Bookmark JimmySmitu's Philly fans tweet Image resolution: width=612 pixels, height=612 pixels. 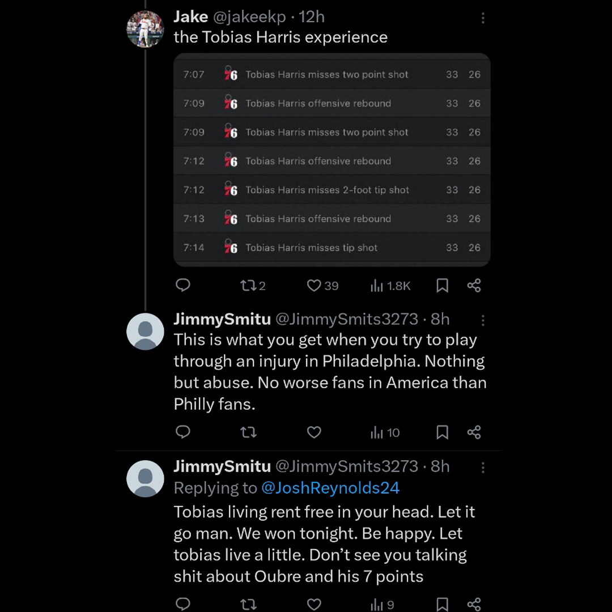coord(443,433)
